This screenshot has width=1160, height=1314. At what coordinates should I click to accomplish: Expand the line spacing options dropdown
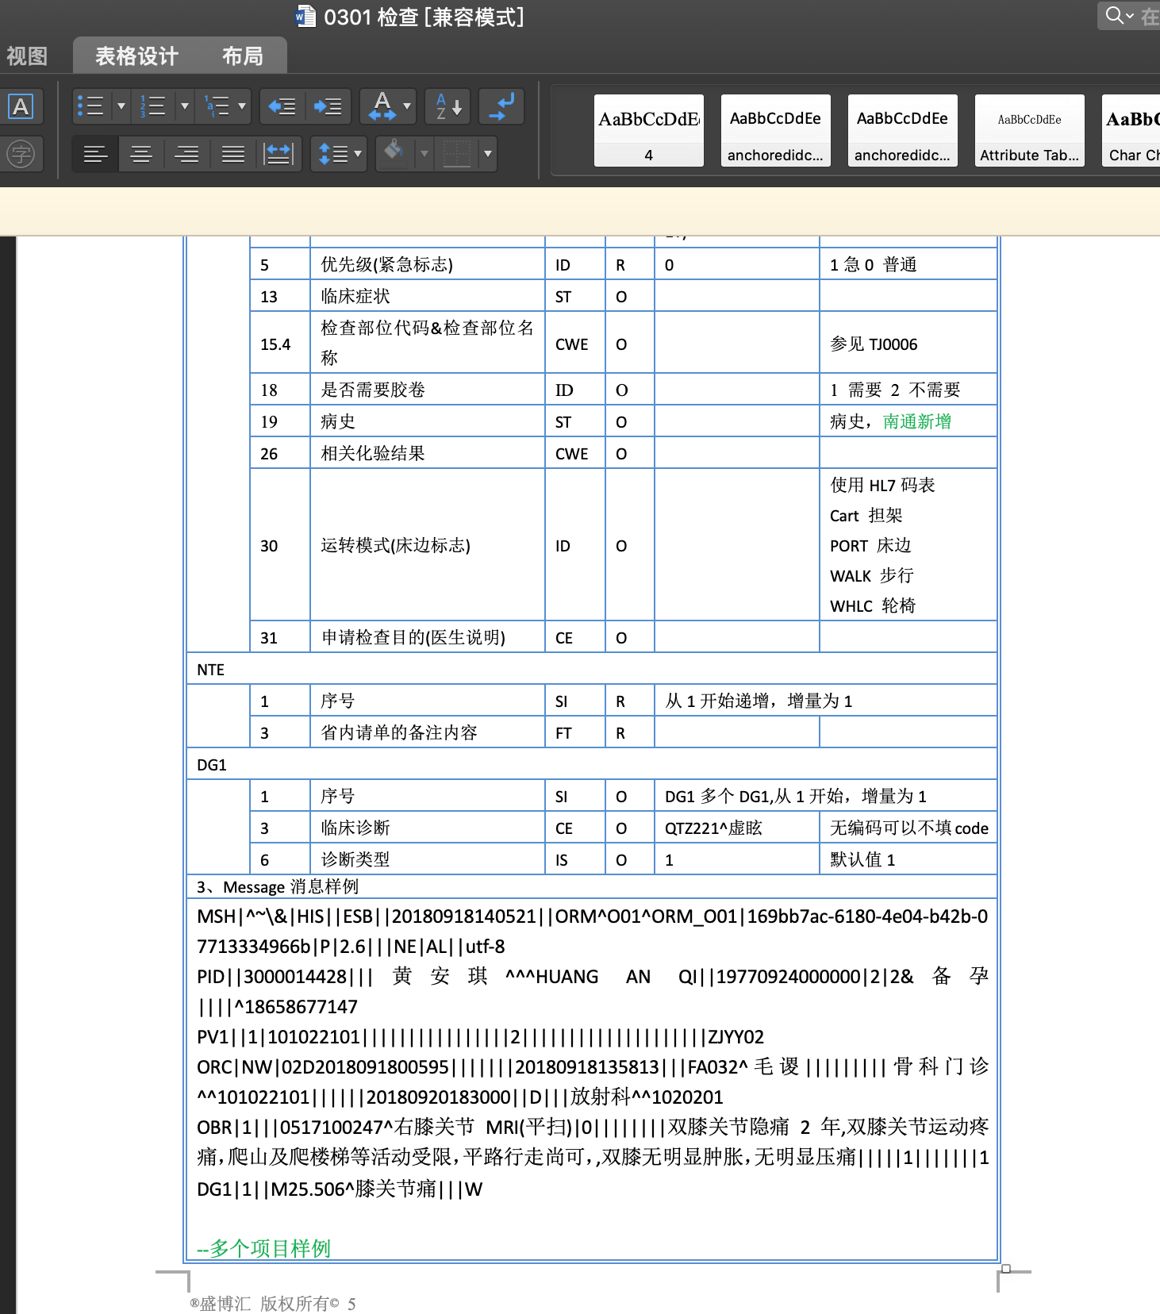point(358,154)
